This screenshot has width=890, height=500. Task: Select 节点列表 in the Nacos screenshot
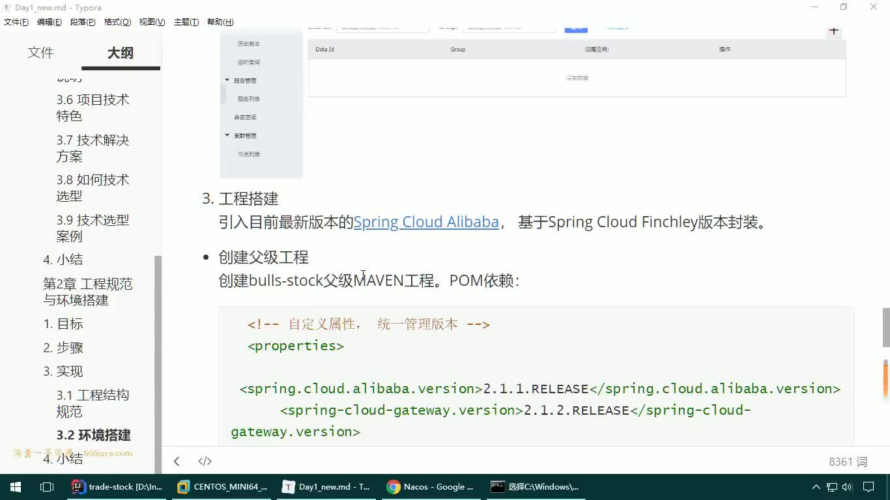[x=248, y=154]
